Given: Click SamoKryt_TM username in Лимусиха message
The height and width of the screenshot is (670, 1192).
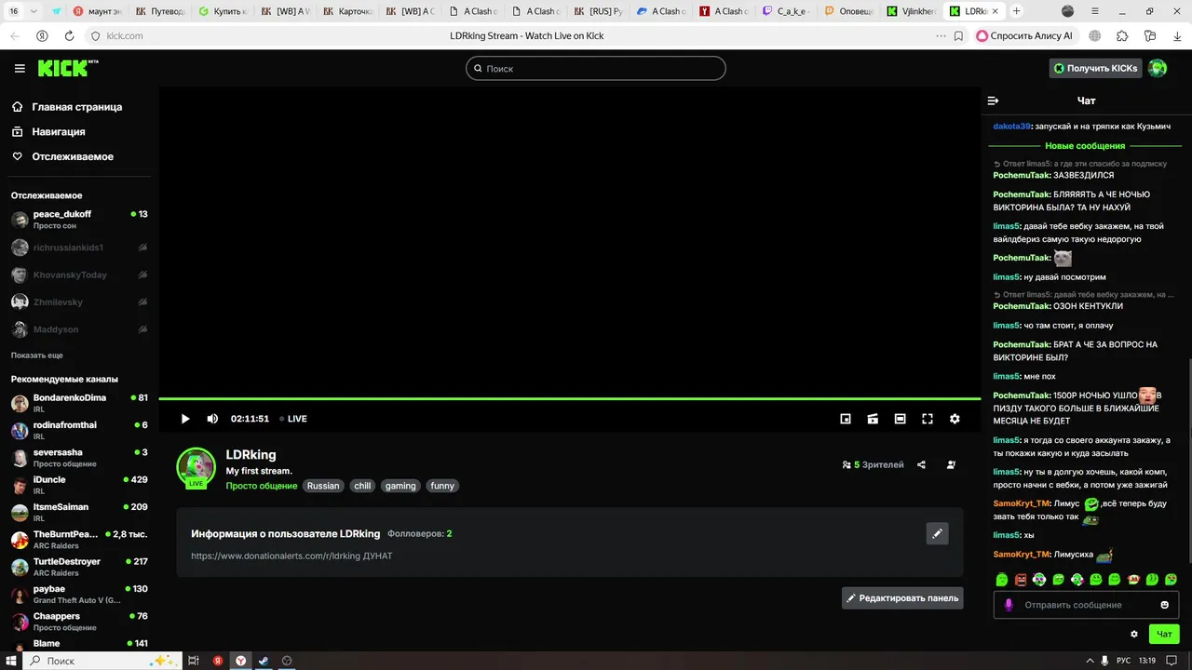Looking at the screenshot, I should tap(1022, 555).
